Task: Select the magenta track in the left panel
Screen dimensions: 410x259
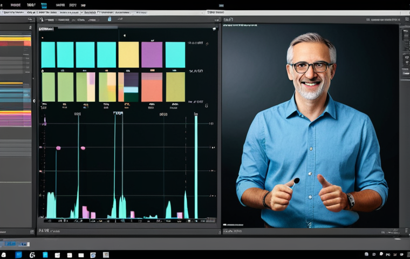Action: (16, 120)
